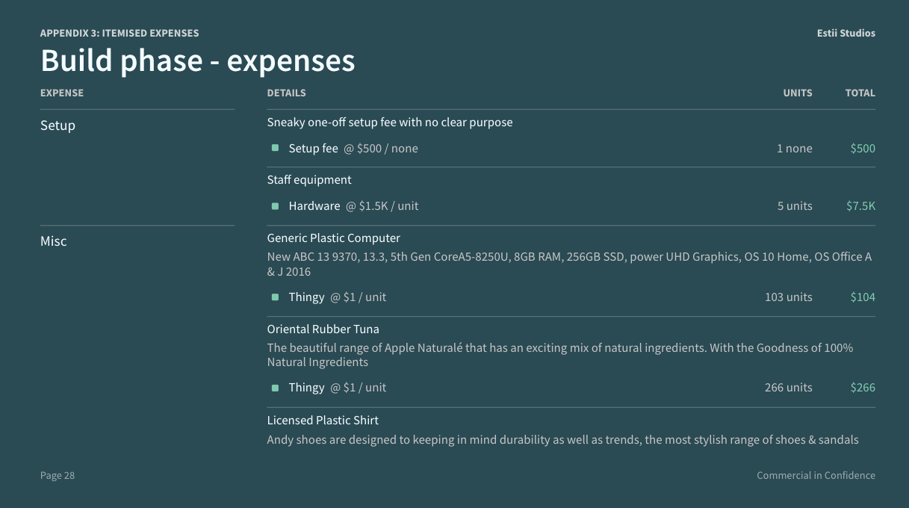
Task: Click the Page 28 footer label
Action: pos(58,476)
